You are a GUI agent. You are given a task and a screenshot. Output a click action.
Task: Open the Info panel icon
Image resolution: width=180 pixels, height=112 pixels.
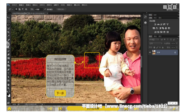pyautogui.click(x=145, y=23)
